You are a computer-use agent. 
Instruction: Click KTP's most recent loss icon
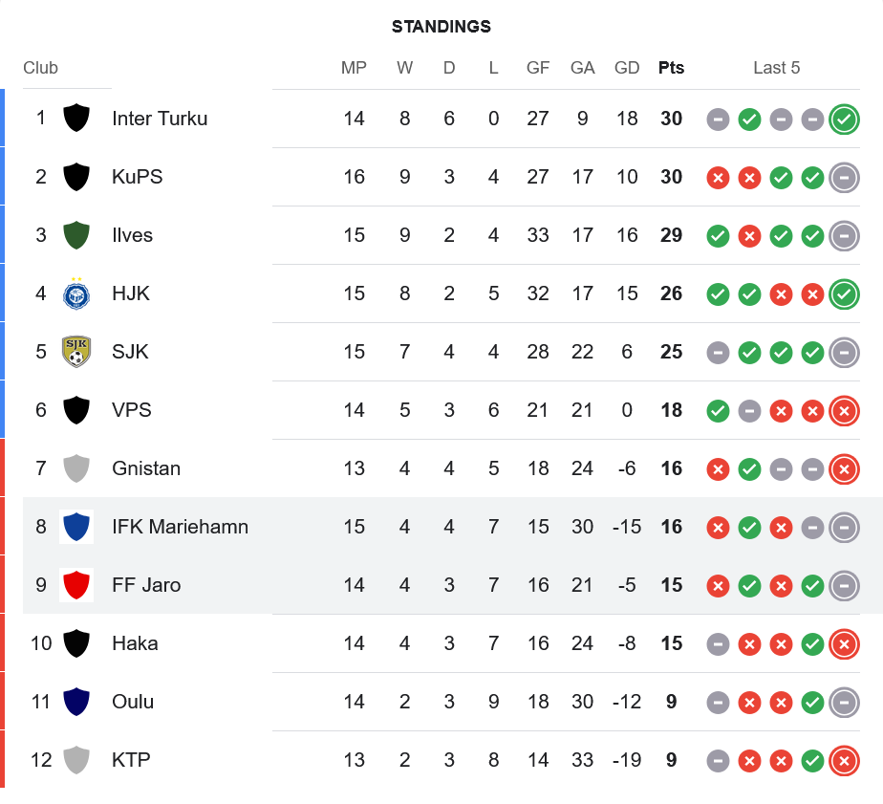(x=844, y=761)
